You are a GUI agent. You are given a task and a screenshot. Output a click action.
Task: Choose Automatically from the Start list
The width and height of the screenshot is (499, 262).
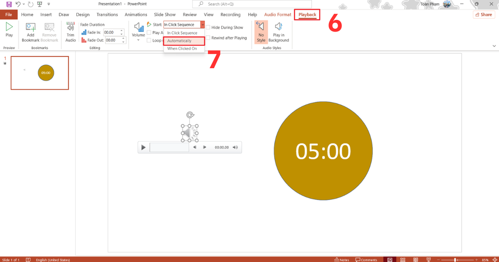click(x=184, y=41)
